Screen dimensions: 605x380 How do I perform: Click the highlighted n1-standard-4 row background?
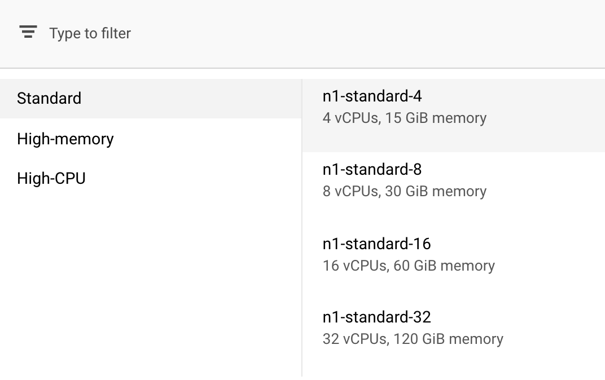tap(542, 116)
